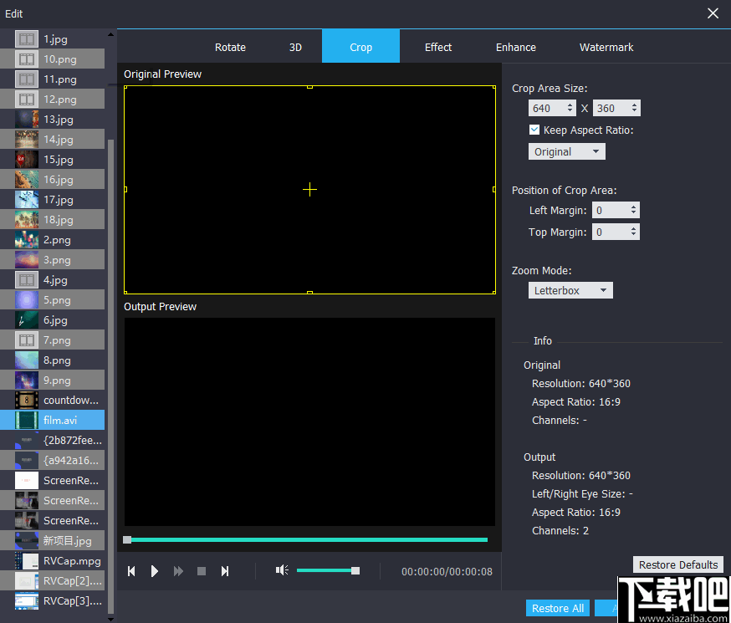This screenshot has width=731, height=623.
Task: Open the 3D editing tab
Action: [x=295, y=47]
